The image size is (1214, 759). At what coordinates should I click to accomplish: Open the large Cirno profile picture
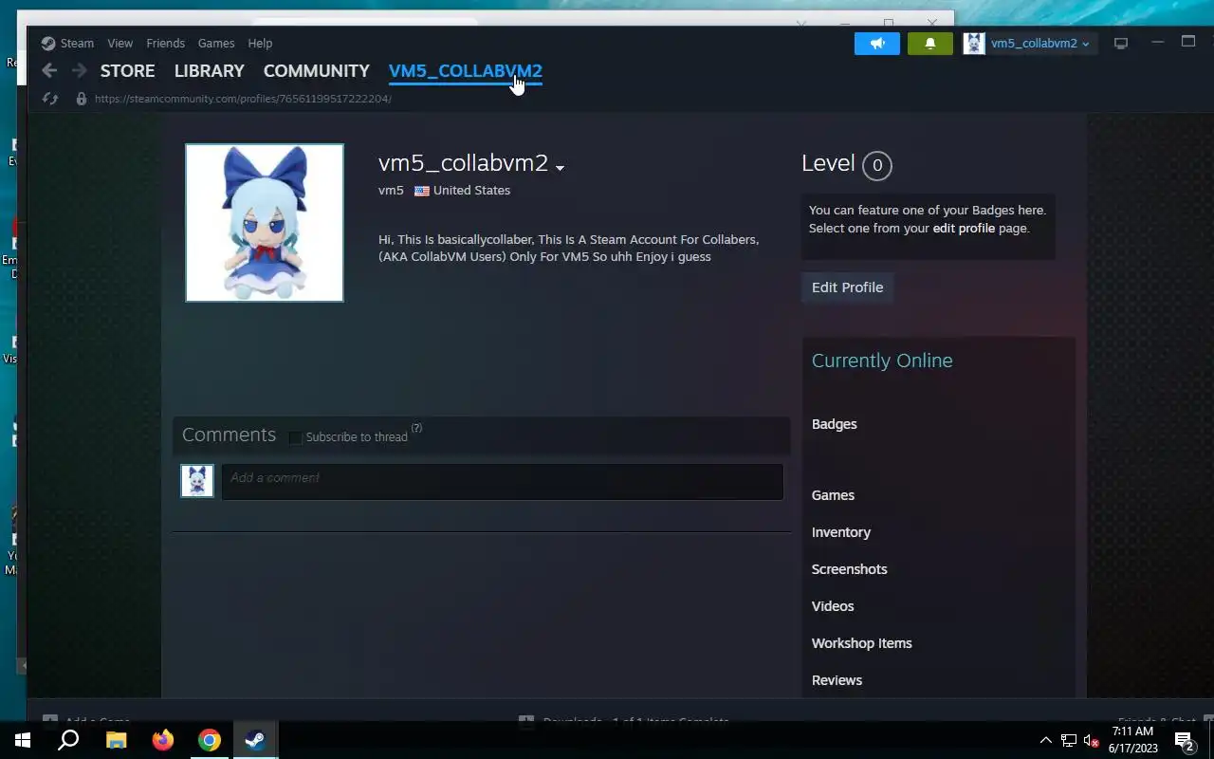pos(265,223)
